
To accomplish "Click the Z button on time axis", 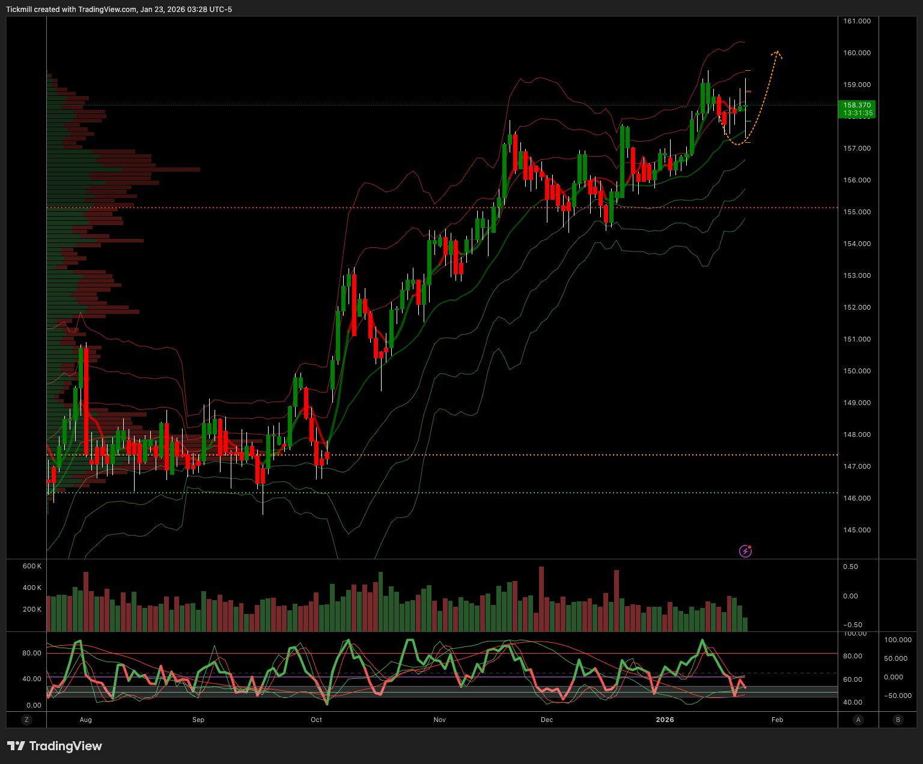I will click(26, 720).
